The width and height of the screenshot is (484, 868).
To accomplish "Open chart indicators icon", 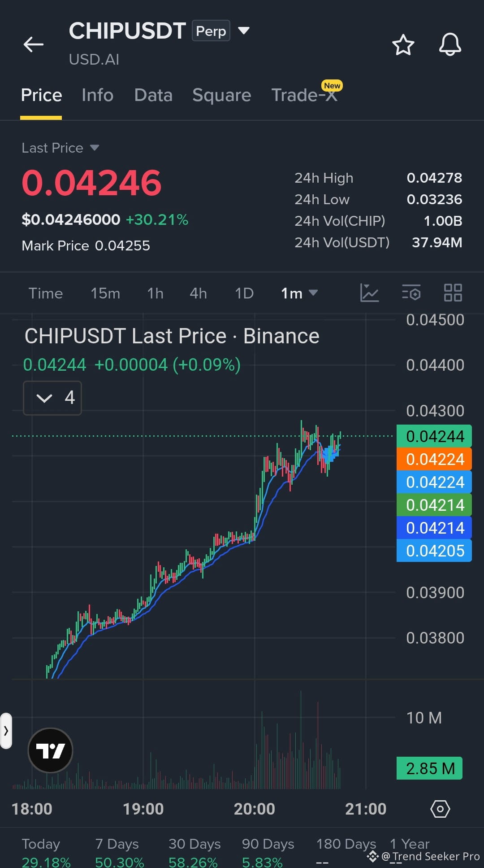I will click(370, 293).
